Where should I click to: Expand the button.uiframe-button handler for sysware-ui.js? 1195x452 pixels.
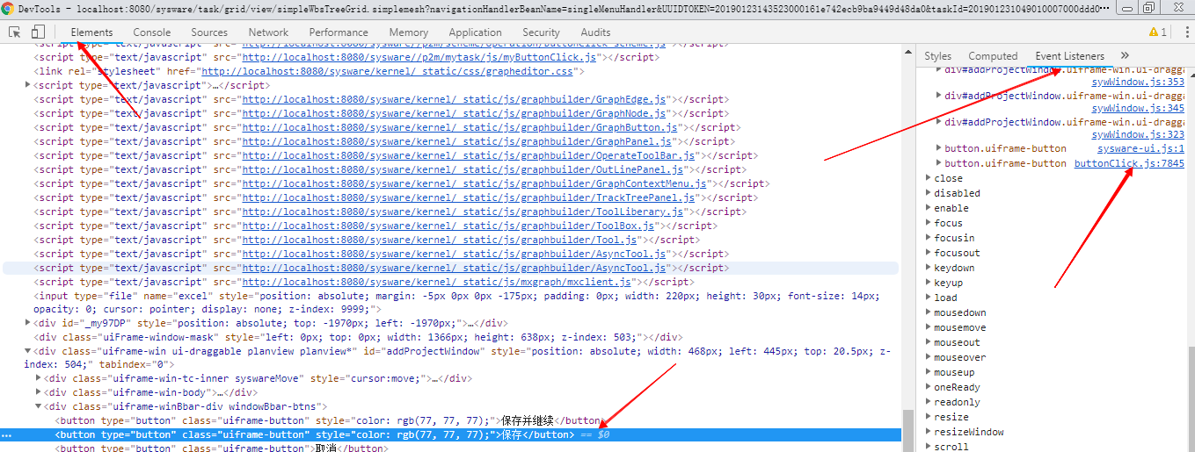[938, 149]
